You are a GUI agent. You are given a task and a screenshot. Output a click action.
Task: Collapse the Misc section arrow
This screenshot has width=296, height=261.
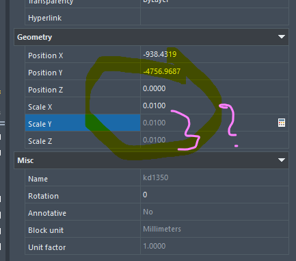282,160
